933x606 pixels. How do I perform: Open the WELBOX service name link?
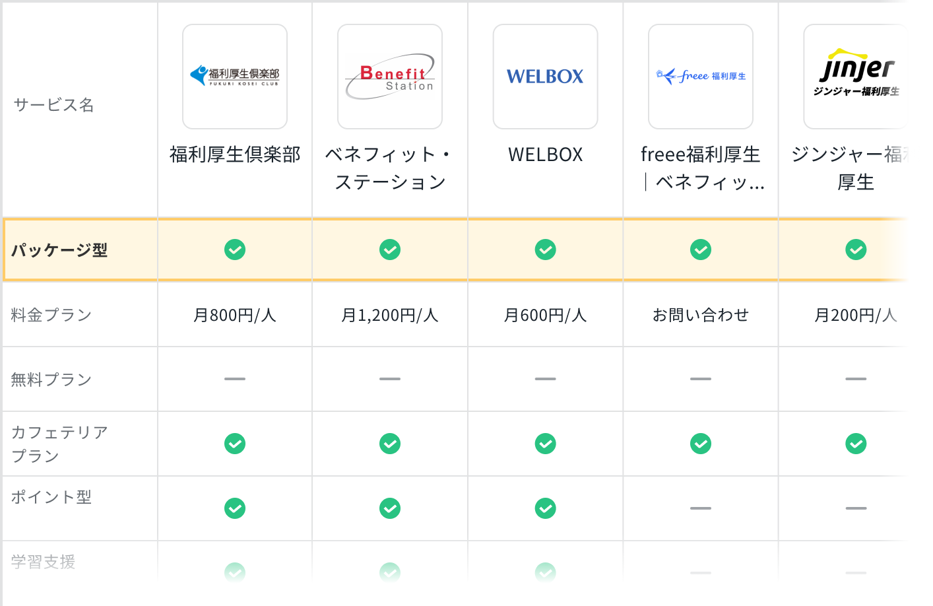click(545, 154)
